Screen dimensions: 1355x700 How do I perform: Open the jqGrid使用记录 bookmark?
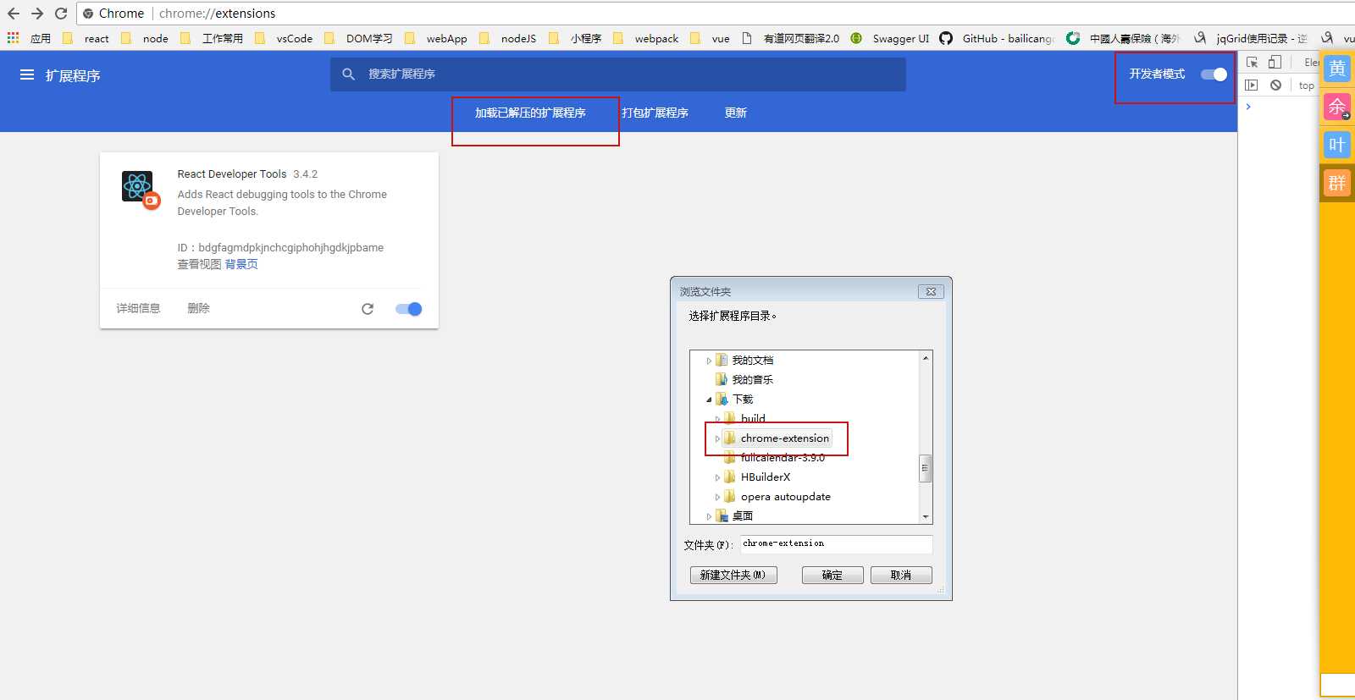[1252, 38]
